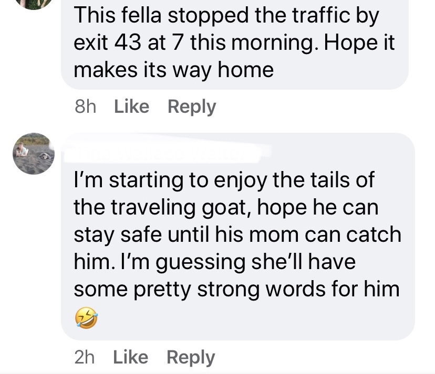Like the exit 43 traffic comment
The width and height of the screenshot is (435, 374).
click(x=131, y=106)
